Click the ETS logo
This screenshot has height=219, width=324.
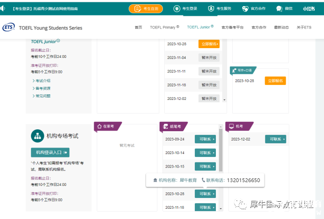[x=8, y=27]
